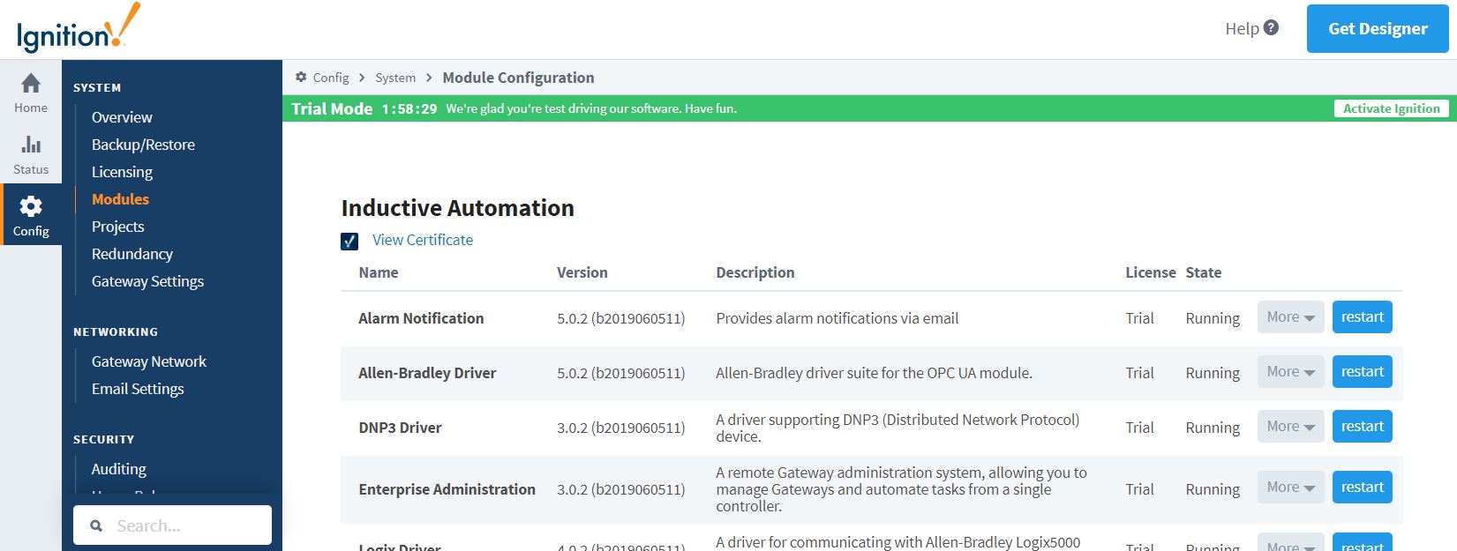The image size is (1457, 551).
Task: Click Config breadcrumb link
Action: [331, 78]
